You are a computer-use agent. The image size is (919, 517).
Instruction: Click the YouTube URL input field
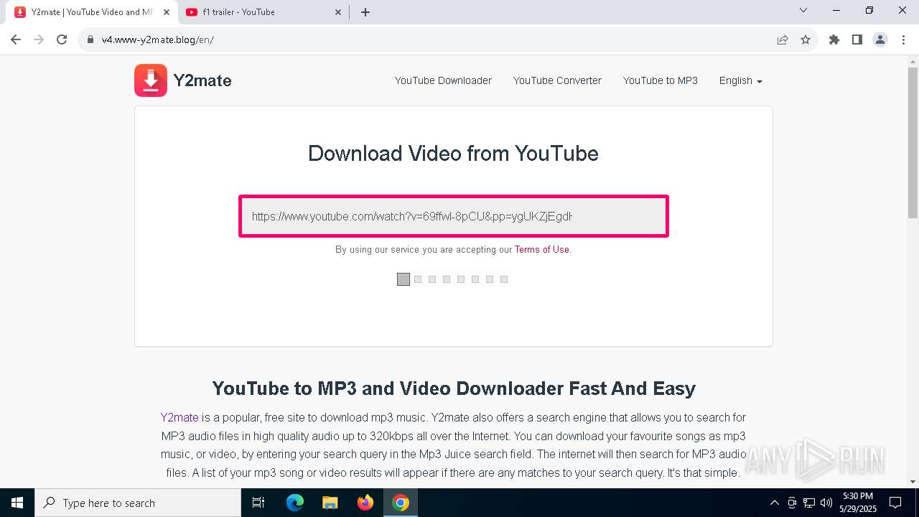tap(454, 216)
